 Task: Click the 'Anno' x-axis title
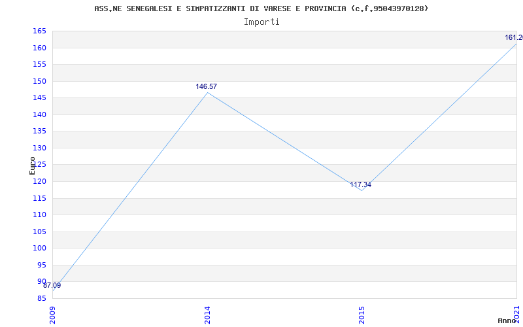click(507, 320)
